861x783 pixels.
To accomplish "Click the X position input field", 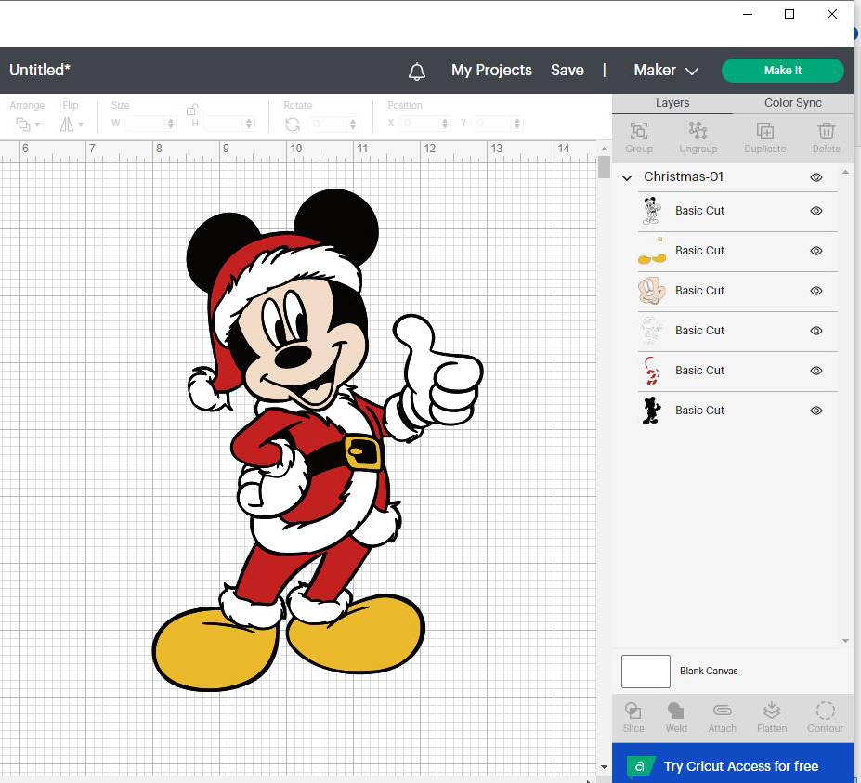I will (x=420, y=124).
